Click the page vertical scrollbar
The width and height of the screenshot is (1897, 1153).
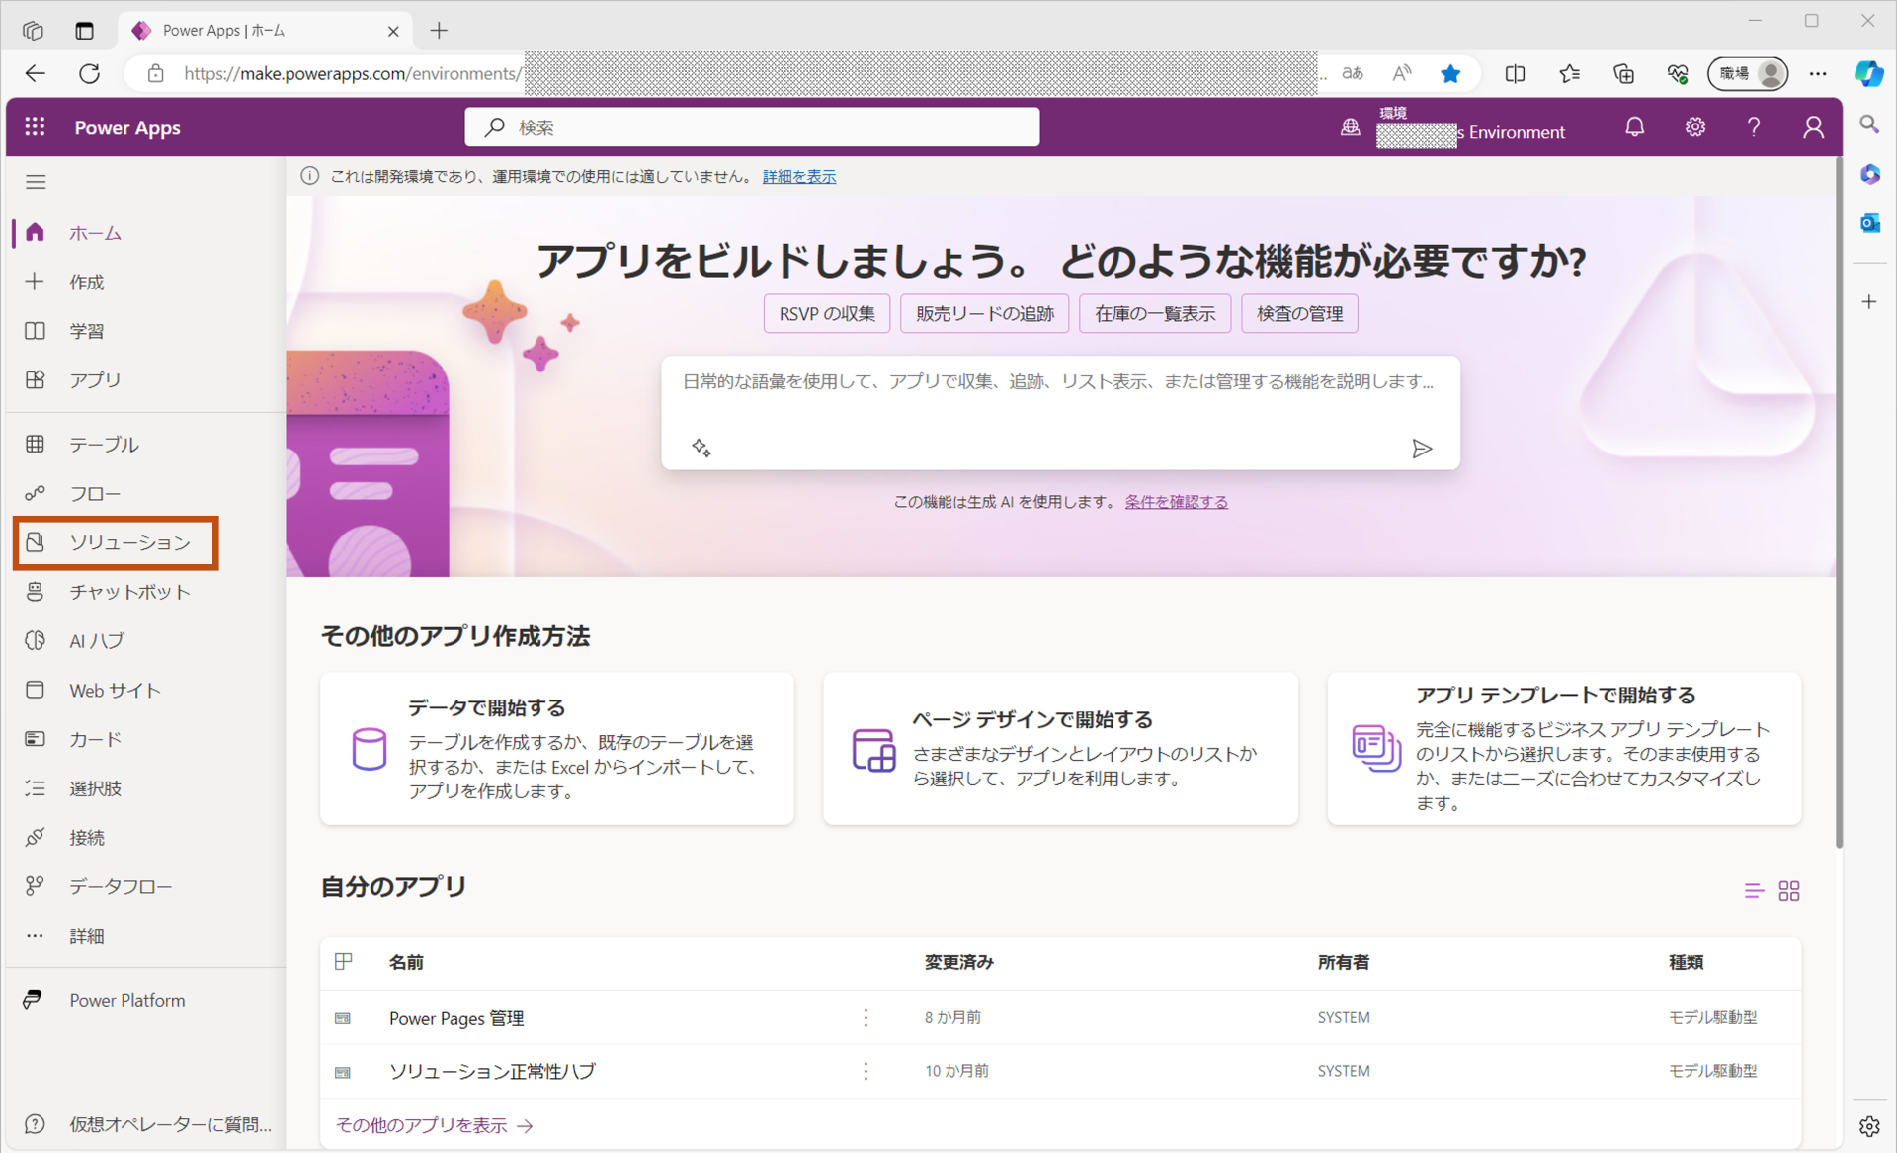pyautogui.click(x=1839, y=504)
